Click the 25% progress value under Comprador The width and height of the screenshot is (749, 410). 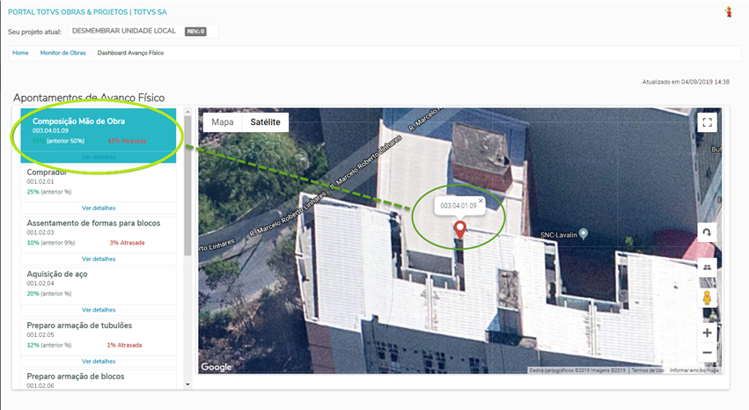(x=33, y=192)
